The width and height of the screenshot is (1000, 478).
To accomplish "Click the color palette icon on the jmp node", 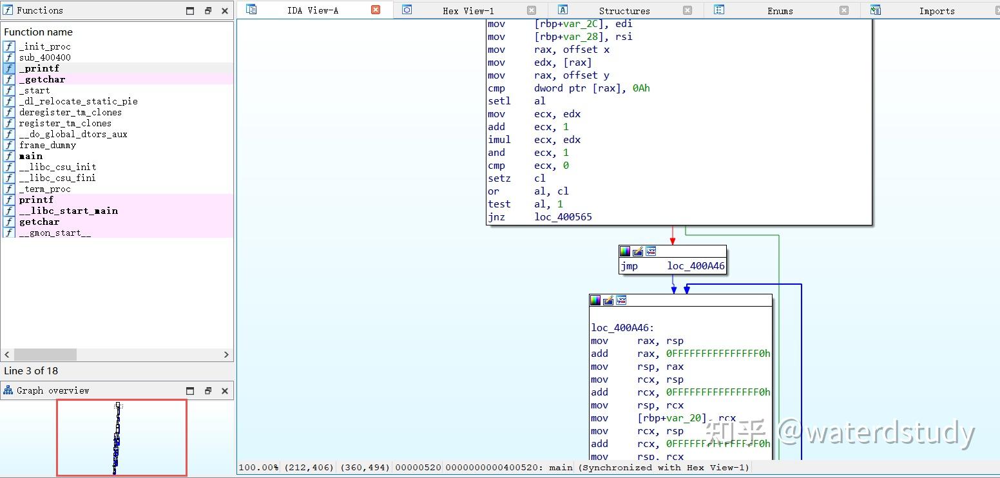I will (x=624, y=251).
